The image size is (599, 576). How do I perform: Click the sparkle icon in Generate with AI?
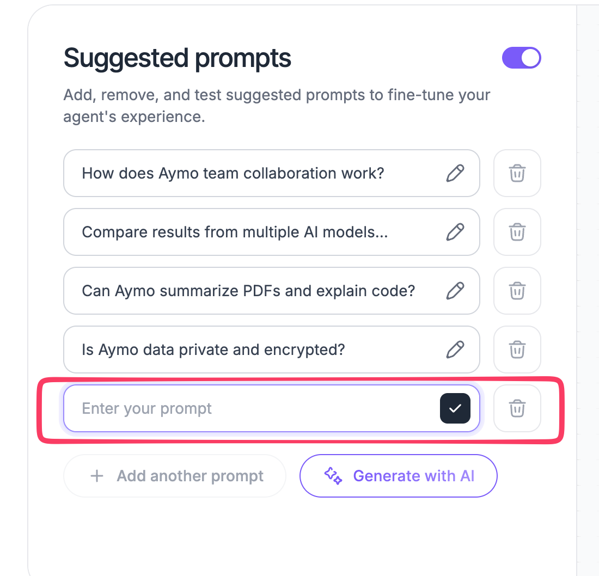tap(333, 476)
